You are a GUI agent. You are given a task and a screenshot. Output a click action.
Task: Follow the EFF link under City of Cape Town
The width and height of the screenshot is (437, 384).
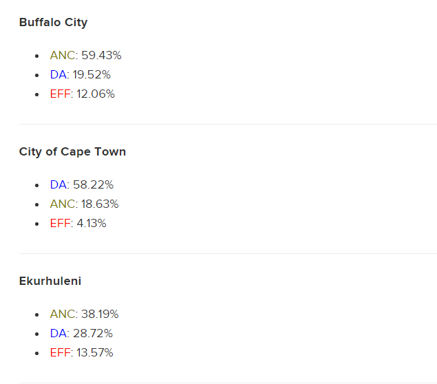tap(60, 223)
